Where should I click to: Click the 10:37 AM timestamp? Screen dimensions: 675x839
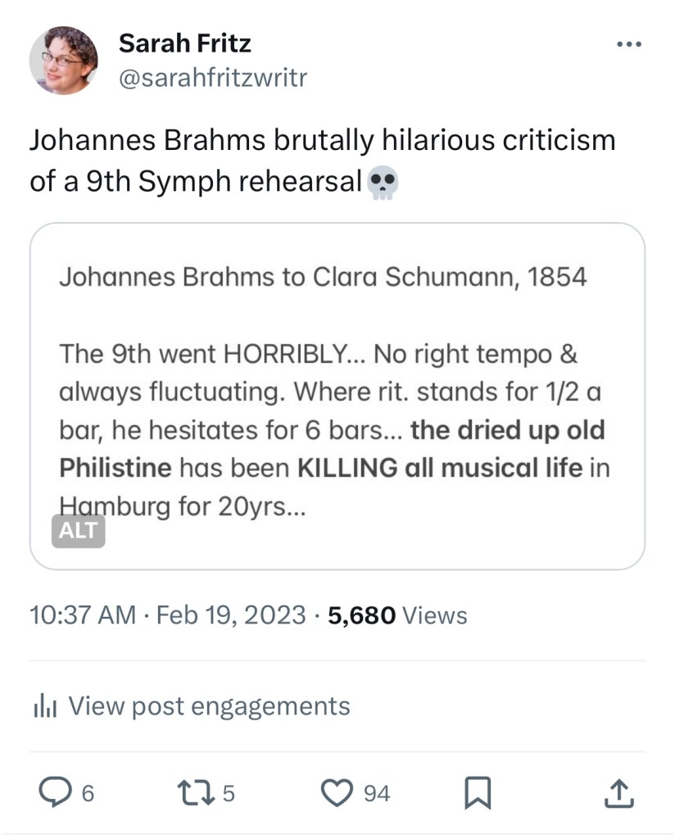(x=82, y=615)
